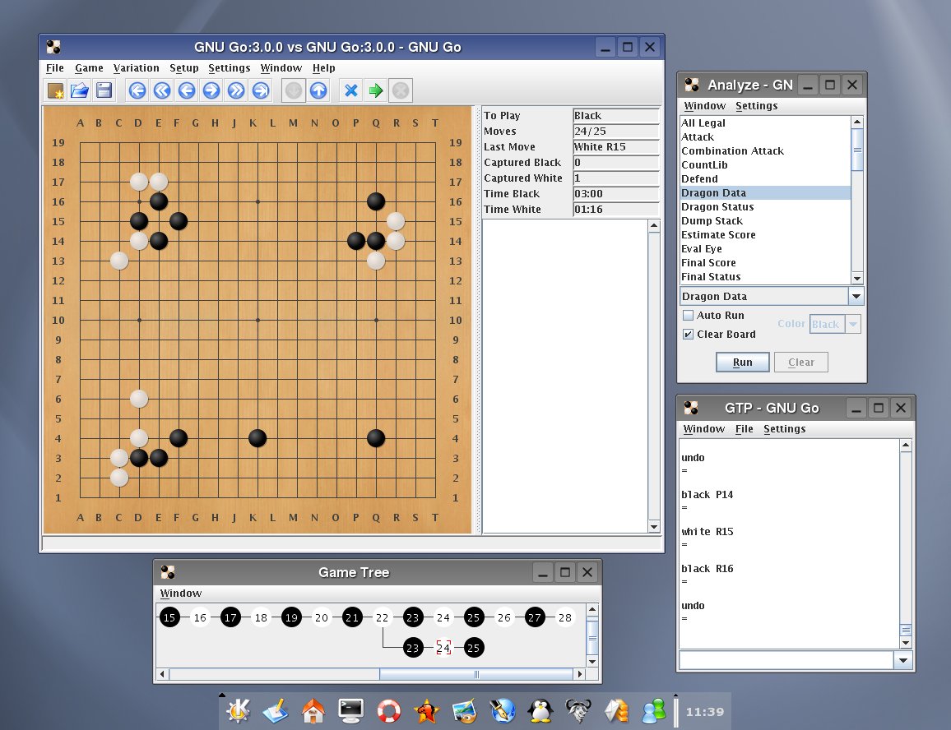This screenshot has height=730, width=951.
Task: Click the New Game toolbar icon
Action: click(55, 90)
